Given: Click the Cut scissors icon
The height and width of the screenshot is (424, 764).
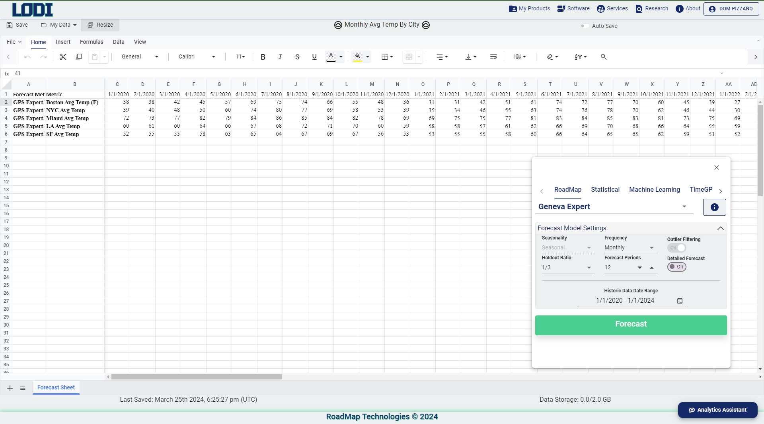Looking at the screenshot, I should click(63, 57).
